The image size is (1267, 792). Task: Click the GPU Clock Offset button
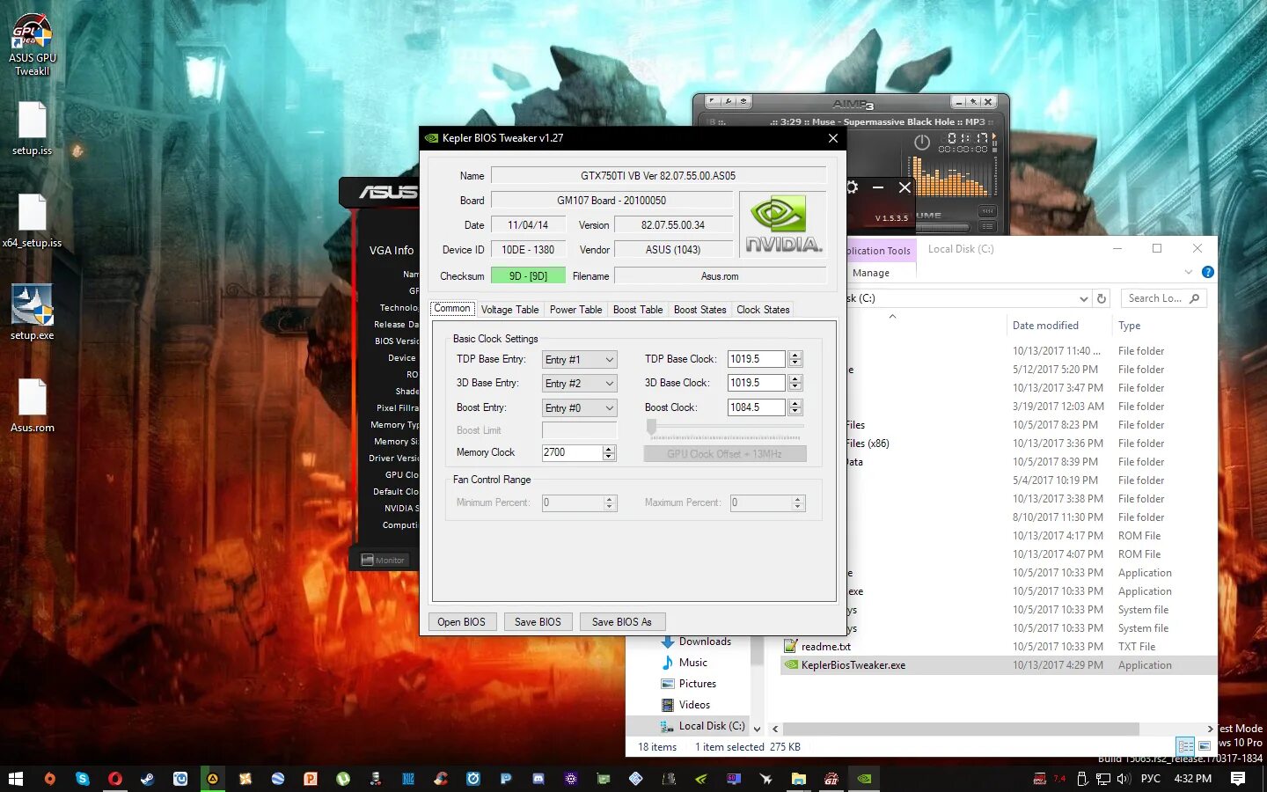click(x=724, y=454)
